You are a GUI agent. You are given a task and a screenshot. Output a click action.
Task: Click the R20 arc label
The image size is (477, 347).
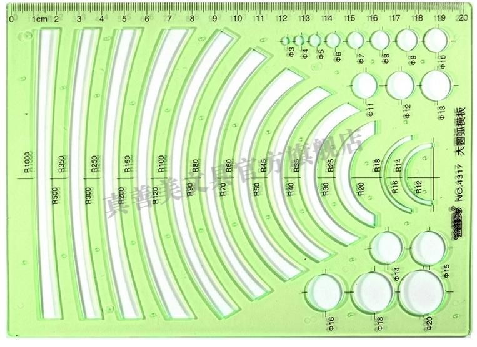[x=361, y=189]
